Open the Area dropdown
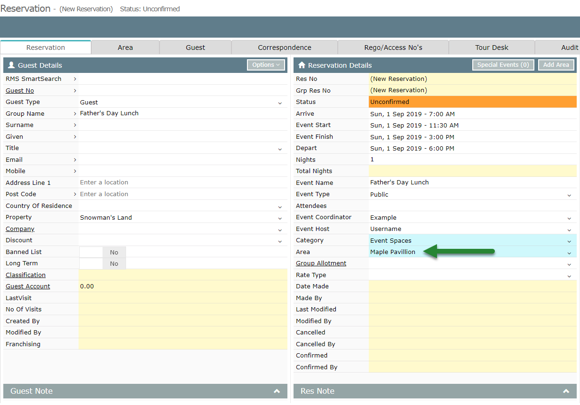Viewport: 580px width, 405px height. click(569, 253)
